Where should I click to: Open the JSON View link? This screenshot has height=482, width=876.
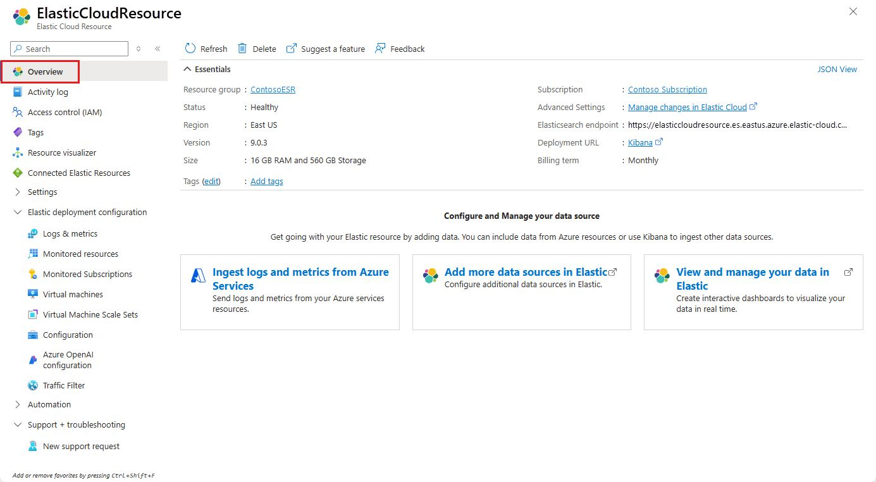[x=837, y=69]
